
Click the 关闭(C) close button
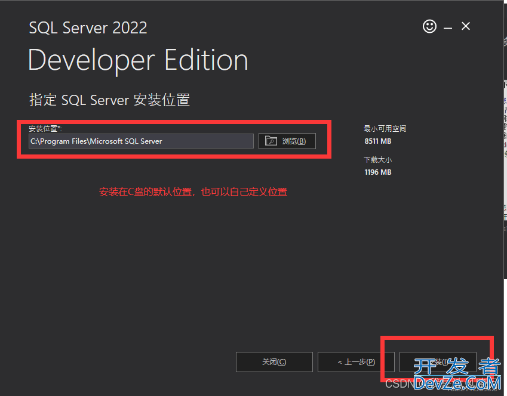coord(274,362)
